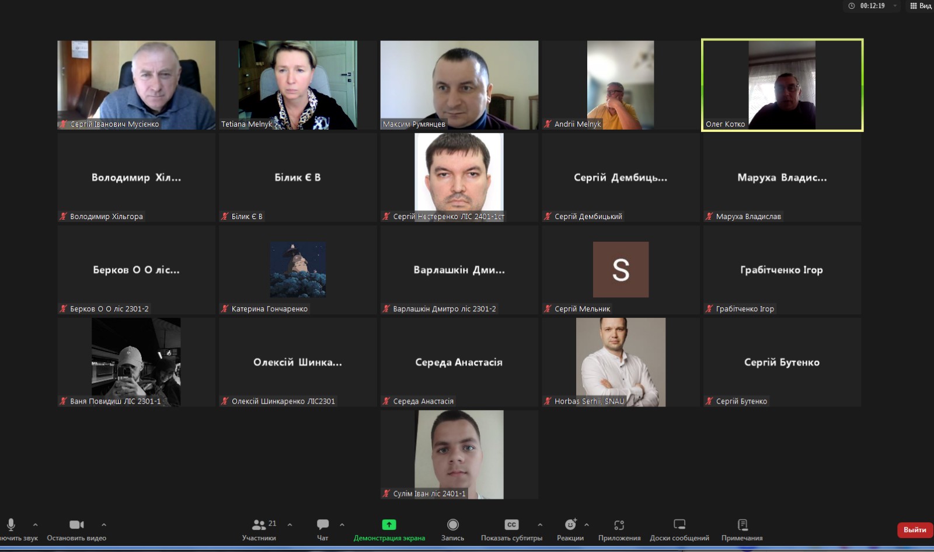Expand participants options arrow

290,525
